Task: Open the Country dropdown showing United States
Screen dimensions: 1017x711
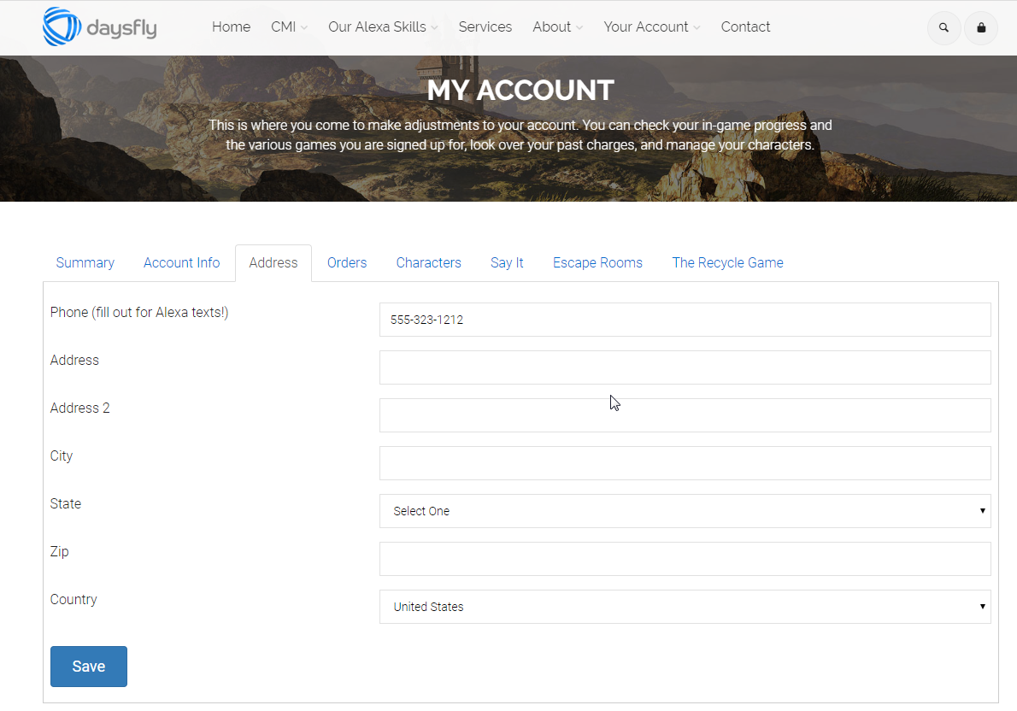Action: coord(685,607)
